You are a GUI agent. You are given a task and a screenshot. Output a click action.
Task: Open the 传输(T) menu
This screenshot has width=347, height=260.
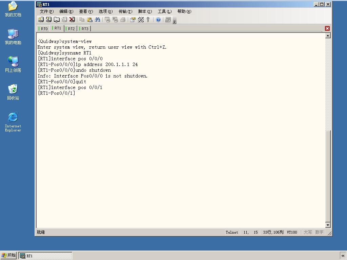(125, 11)
